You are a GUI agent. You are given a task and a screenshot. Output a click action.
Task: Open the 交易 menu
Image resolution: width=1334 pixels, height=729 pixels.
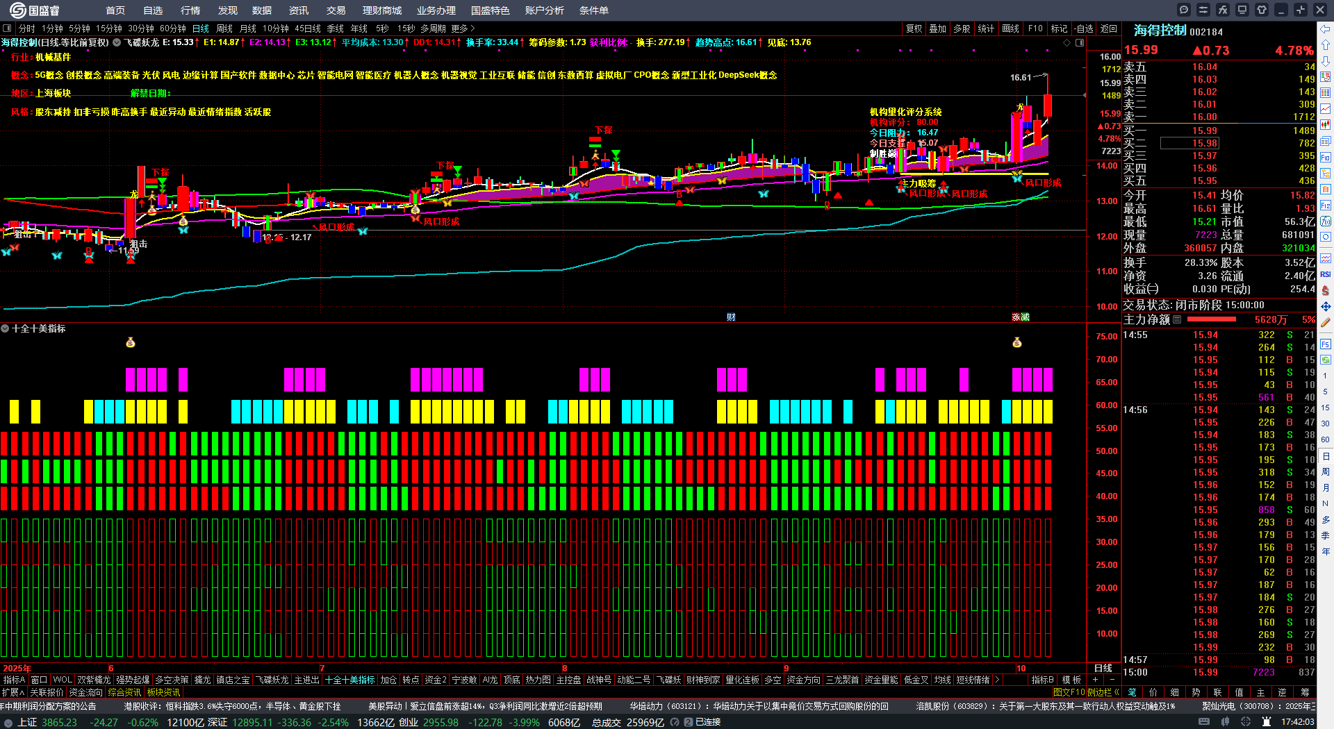click(336, 10)
